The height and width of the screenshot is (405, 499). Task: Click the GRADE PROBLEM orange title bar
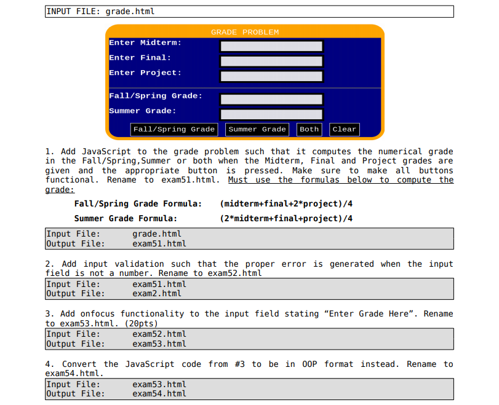pos(245,32)
